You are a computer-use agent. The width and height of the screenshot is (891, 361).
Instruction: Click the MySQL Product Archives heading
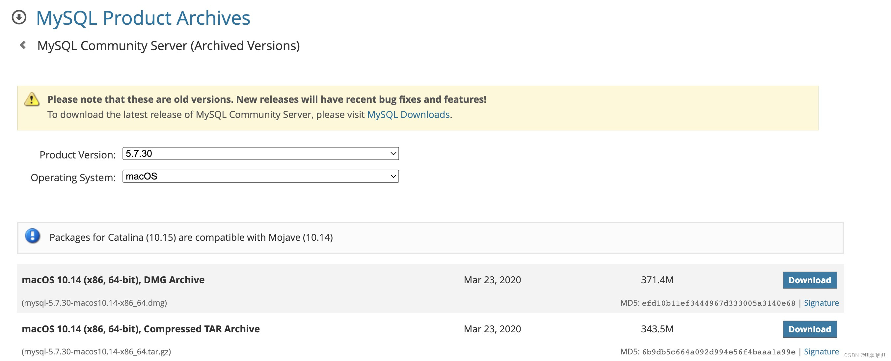pyautogui.click(x=143, y=18)
